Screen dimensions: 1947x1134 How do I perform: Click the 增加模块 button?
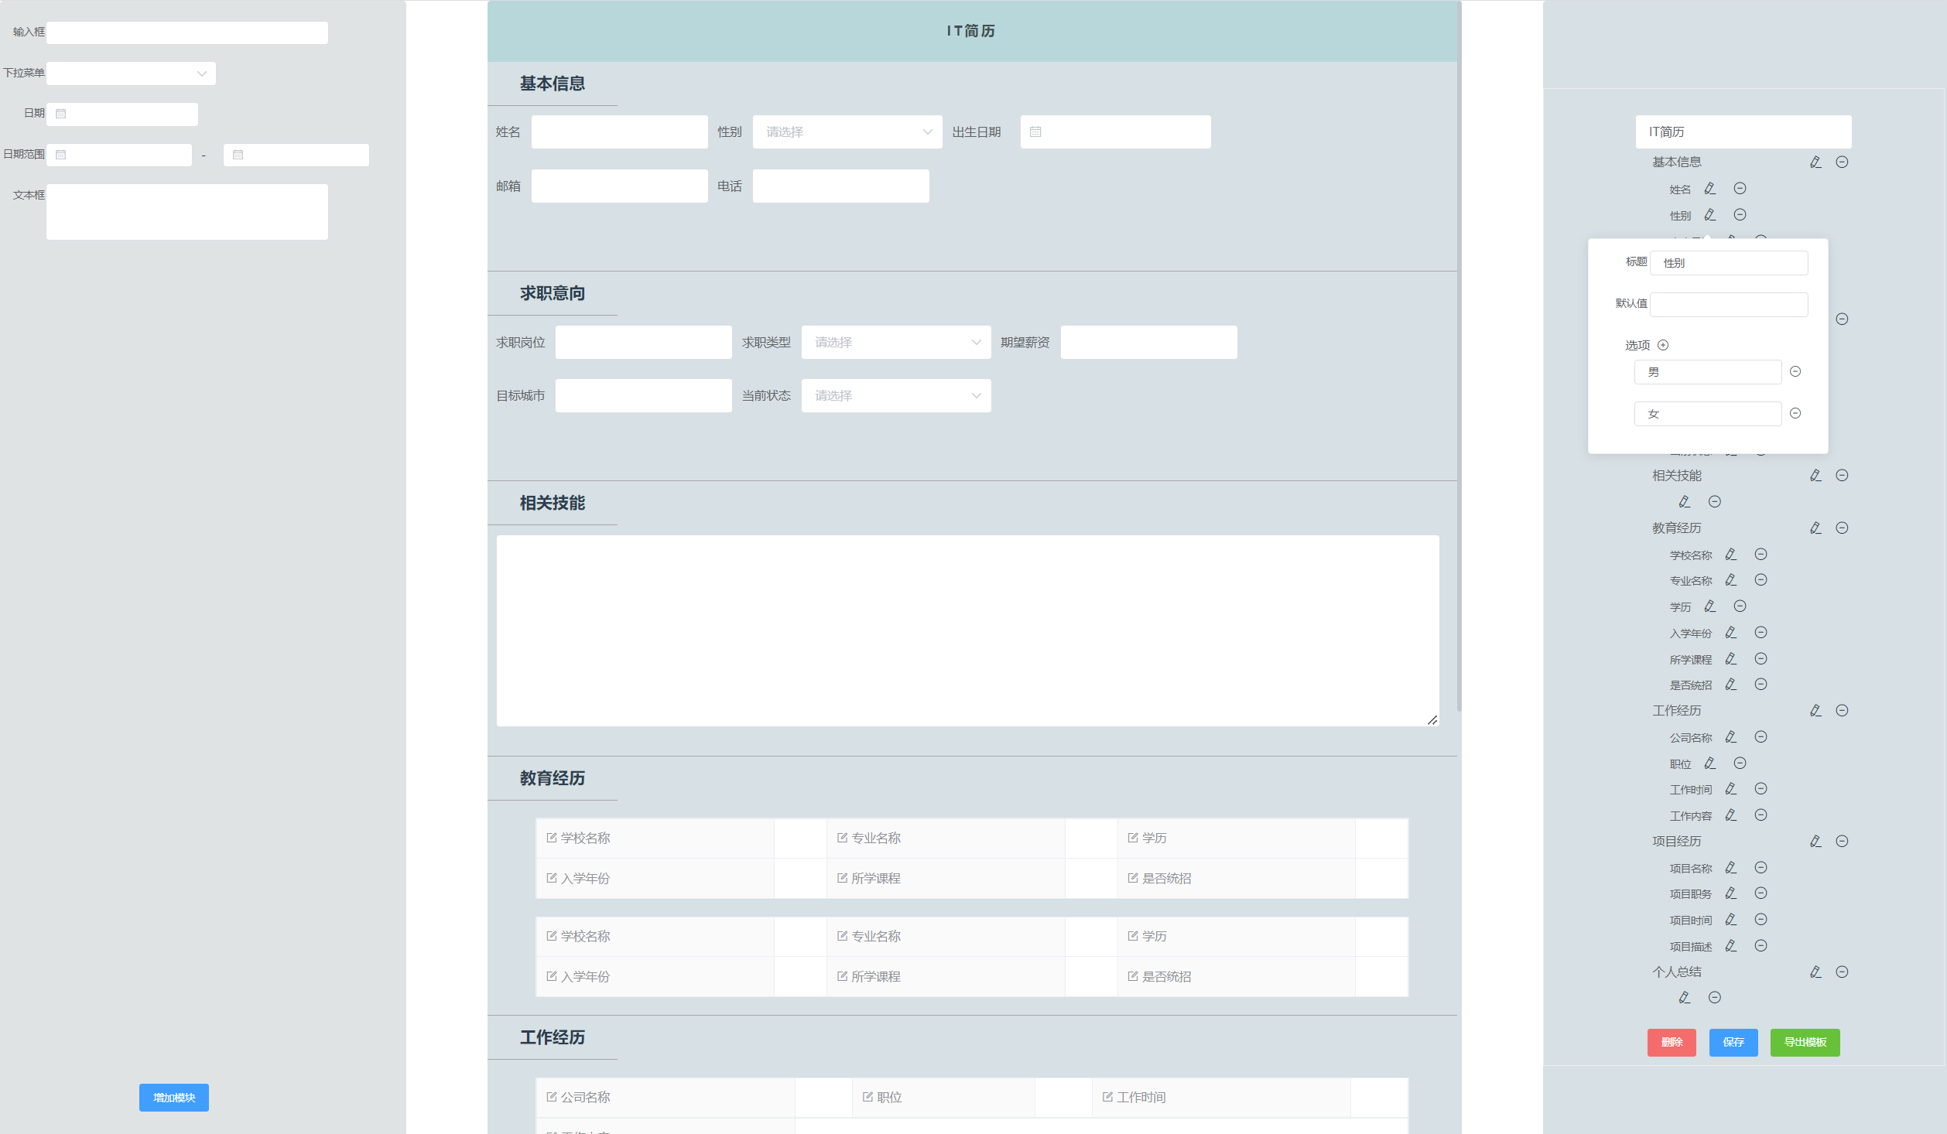click(174, 1097)
